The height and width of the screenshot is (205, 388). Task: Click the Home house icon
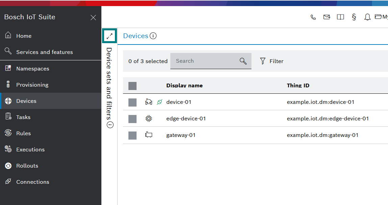tap(8, 35)
